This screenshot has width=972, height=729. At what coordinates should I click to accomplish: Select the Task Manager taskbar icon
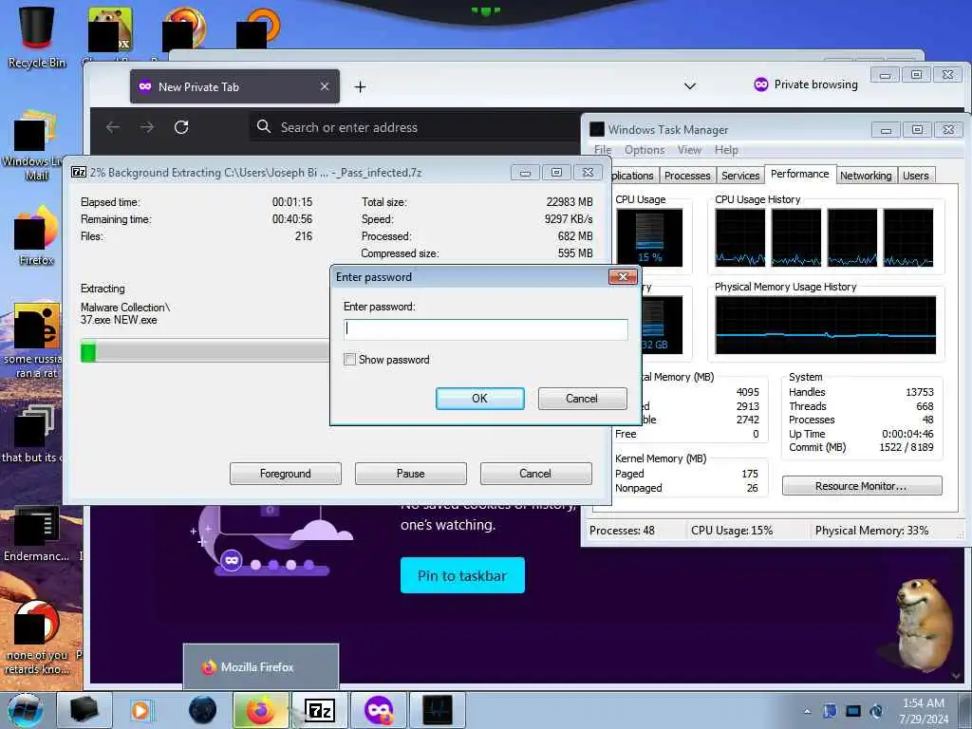pyautogui.click(x=437, y=710)
